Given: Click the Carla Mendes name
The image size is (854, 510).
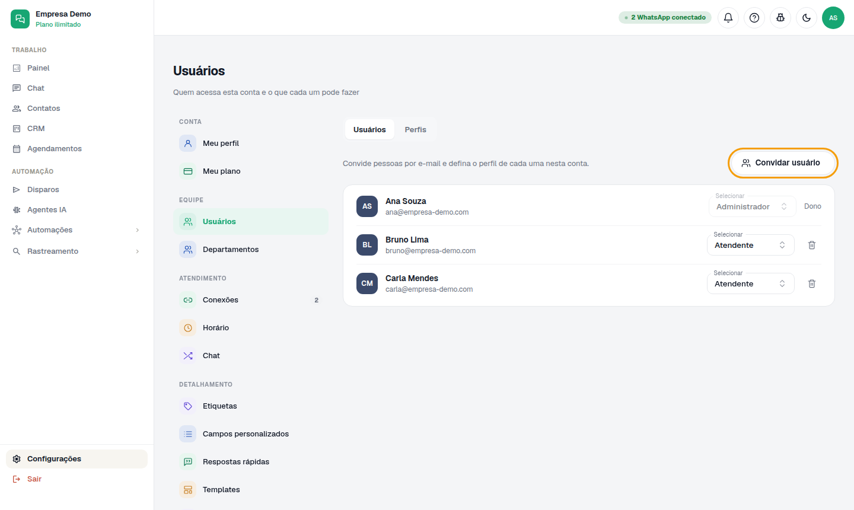Looking at the screenshot, I should pyautogui.click(x=412, y=278).
